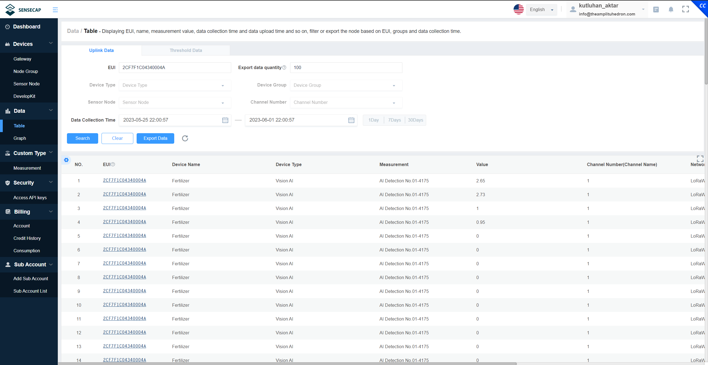Open the EUI link in table row 3

(124, 208)
